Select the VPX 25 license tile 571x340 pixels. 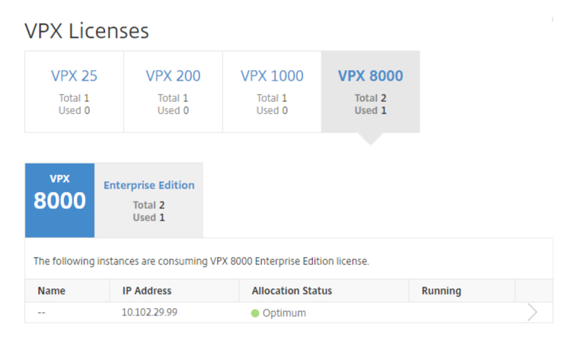pos(75,91)
